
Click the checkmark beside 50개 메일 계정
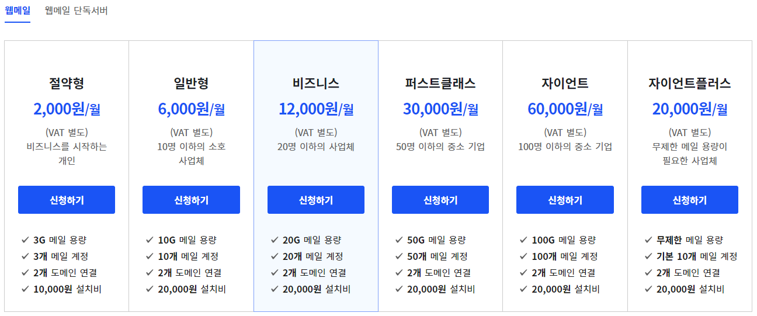(399, 256)
